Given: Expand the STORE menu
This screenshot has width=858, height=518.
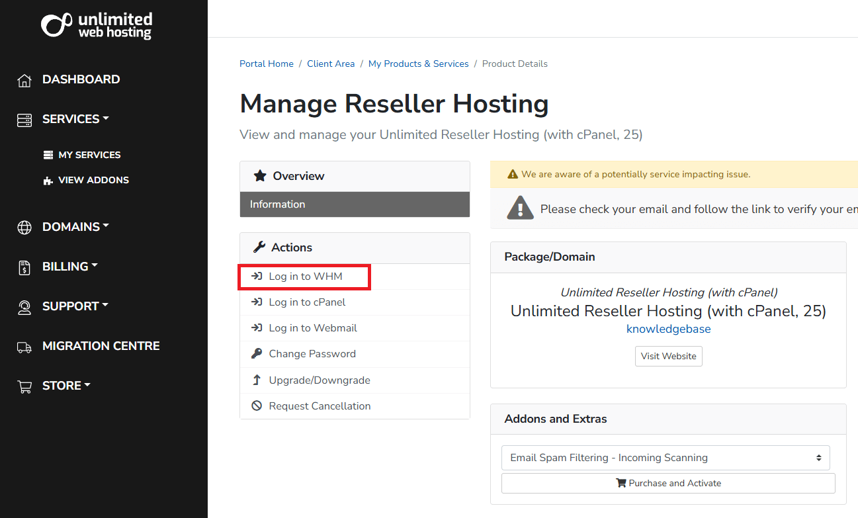Looking at the screenshot, I should coord(66,385).
